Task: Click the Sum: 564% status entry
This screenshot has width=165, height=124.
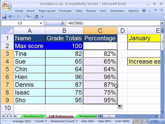Action: click(x=122, y=121)
